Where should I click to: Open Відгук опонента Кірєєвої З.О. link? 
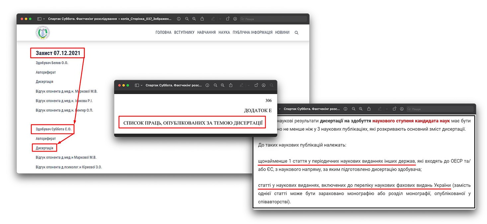69,167
